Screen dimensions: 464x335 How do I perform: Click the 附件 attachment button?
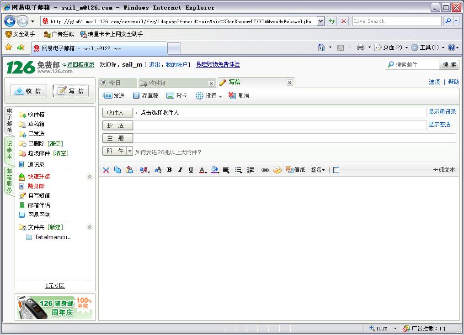114,151
